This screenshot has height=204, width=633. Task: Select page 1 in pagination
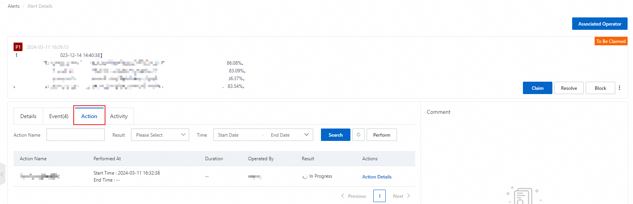pyautogui.click(x=379, y=196)
